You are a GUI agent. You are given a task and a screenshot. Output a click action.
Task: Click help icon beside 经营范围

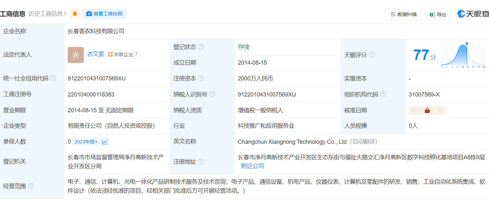pyautogui.click(x=31, y=186)
